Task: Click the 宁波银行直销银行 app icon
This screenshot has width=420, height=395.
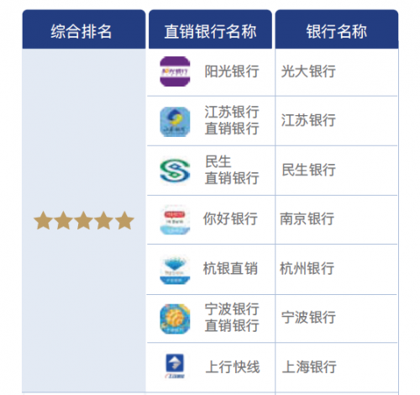Action: click(175, 319)
